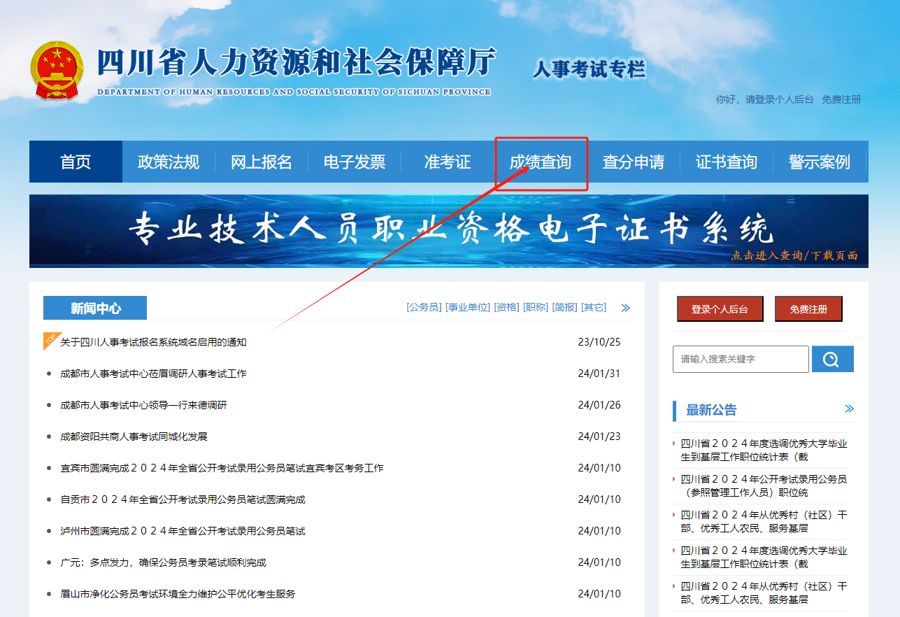900x617 pixels.
Task: Click 免费注册 link in the header
Action: [841, 99]
